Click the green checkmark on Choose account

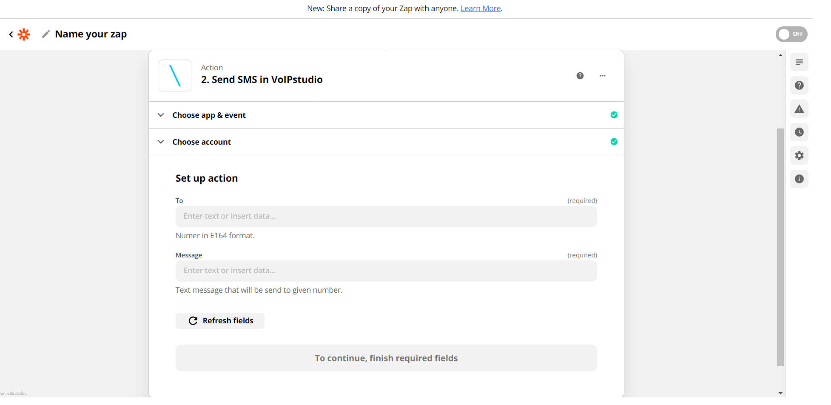[614, 142]
